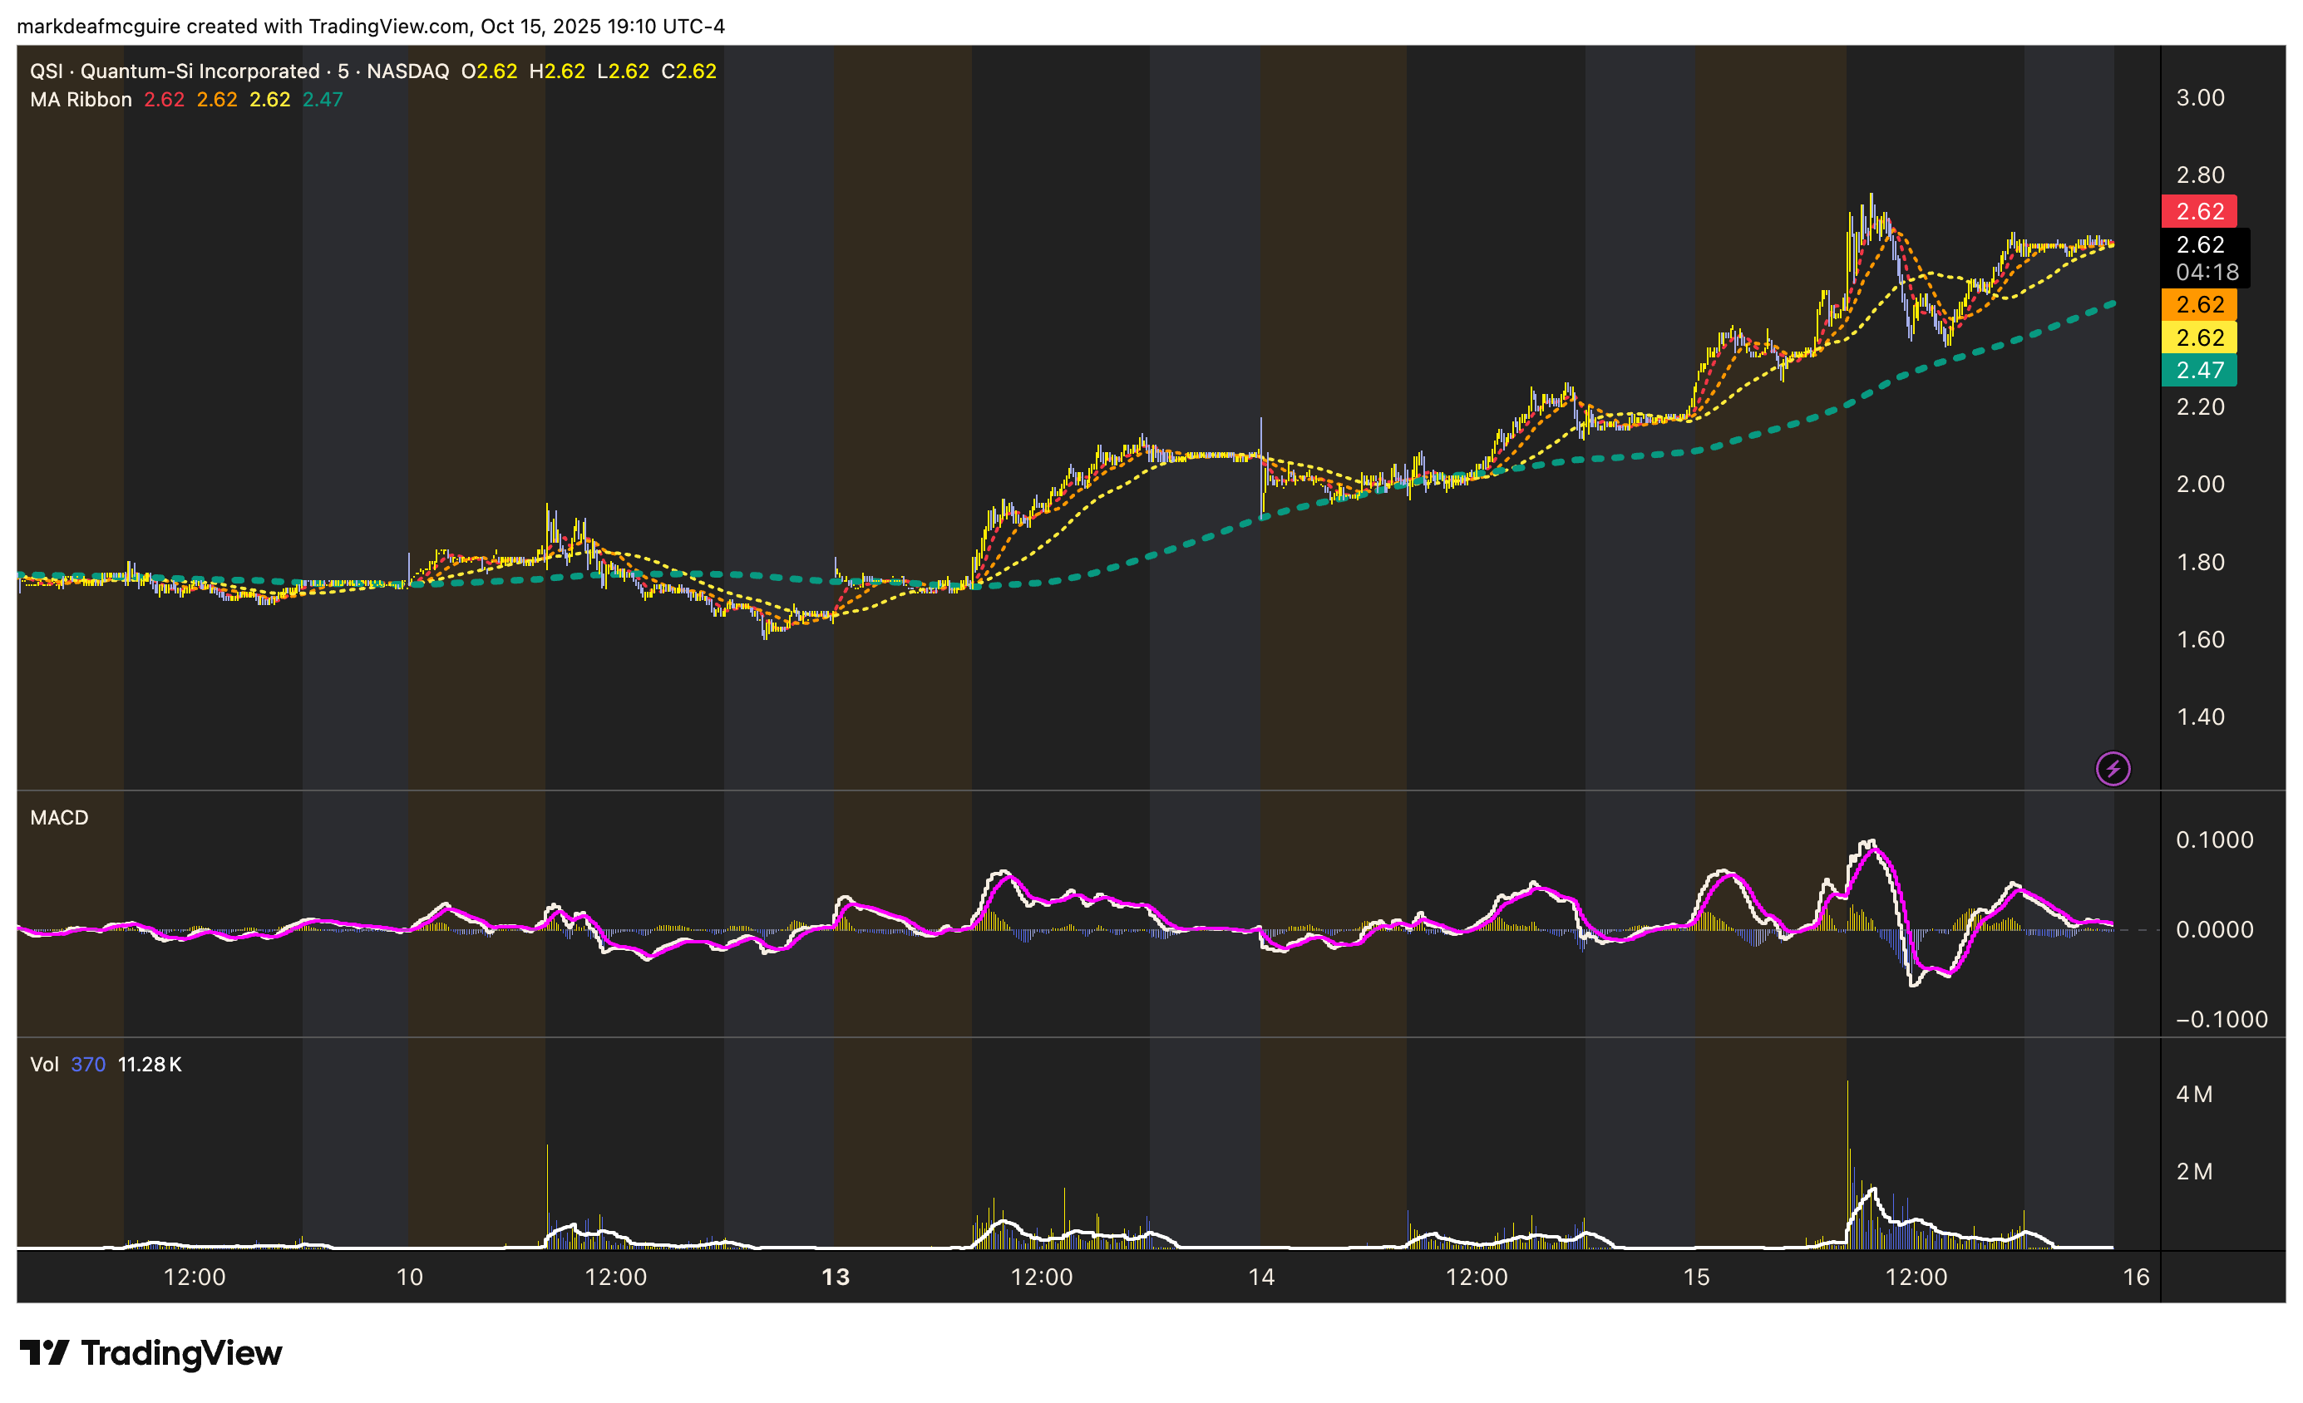This screenshot has height=1403, width=2303.
Task: Click the bold 13 date on time axis
Action: pos(835,1277)
